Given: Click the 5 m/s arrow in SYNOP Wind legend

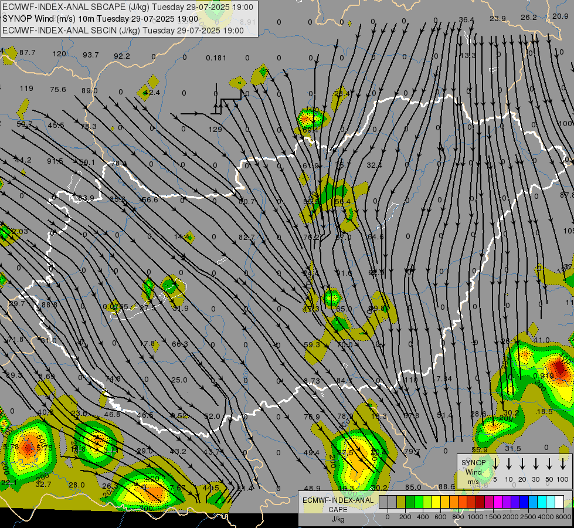Looking at the screenshot, I should [x=495, y=463].
